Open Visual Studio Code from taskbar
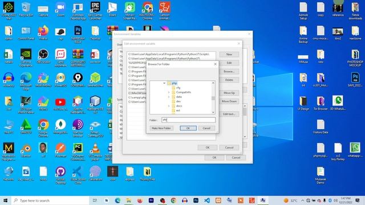 coord(207,200)
